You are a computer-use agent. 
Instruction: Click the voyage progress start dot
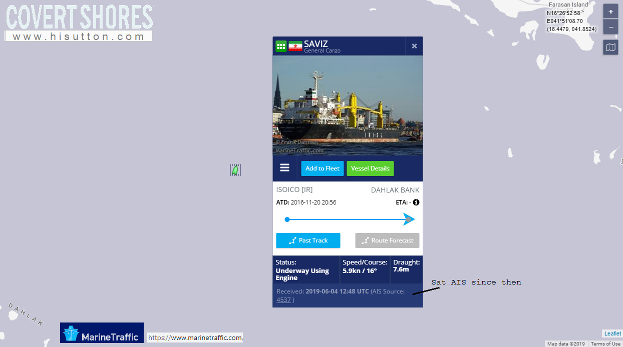(287, 219)
